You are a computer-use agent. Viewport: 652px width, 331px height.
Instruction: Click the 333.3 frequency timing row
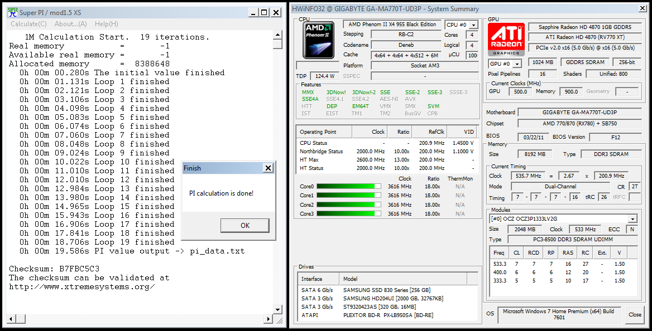[564, 281]
